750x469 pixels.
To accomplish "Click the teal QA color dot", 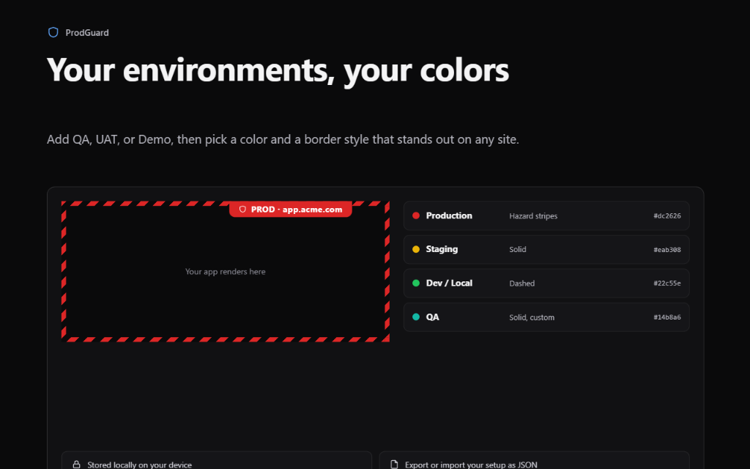I will (416, 317).
